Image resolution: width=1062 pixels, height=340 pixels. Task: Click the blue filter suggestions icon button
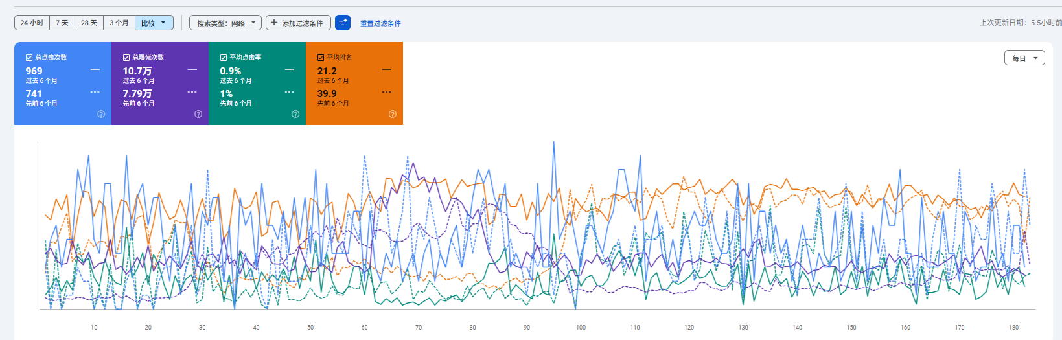[343, 23]
